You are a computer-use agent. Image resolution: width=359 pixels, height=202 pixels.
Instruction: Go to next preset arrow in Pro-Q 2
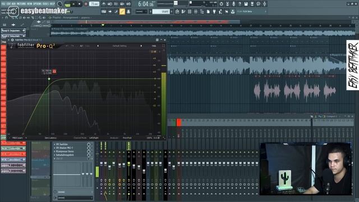[x=141, y=46]
